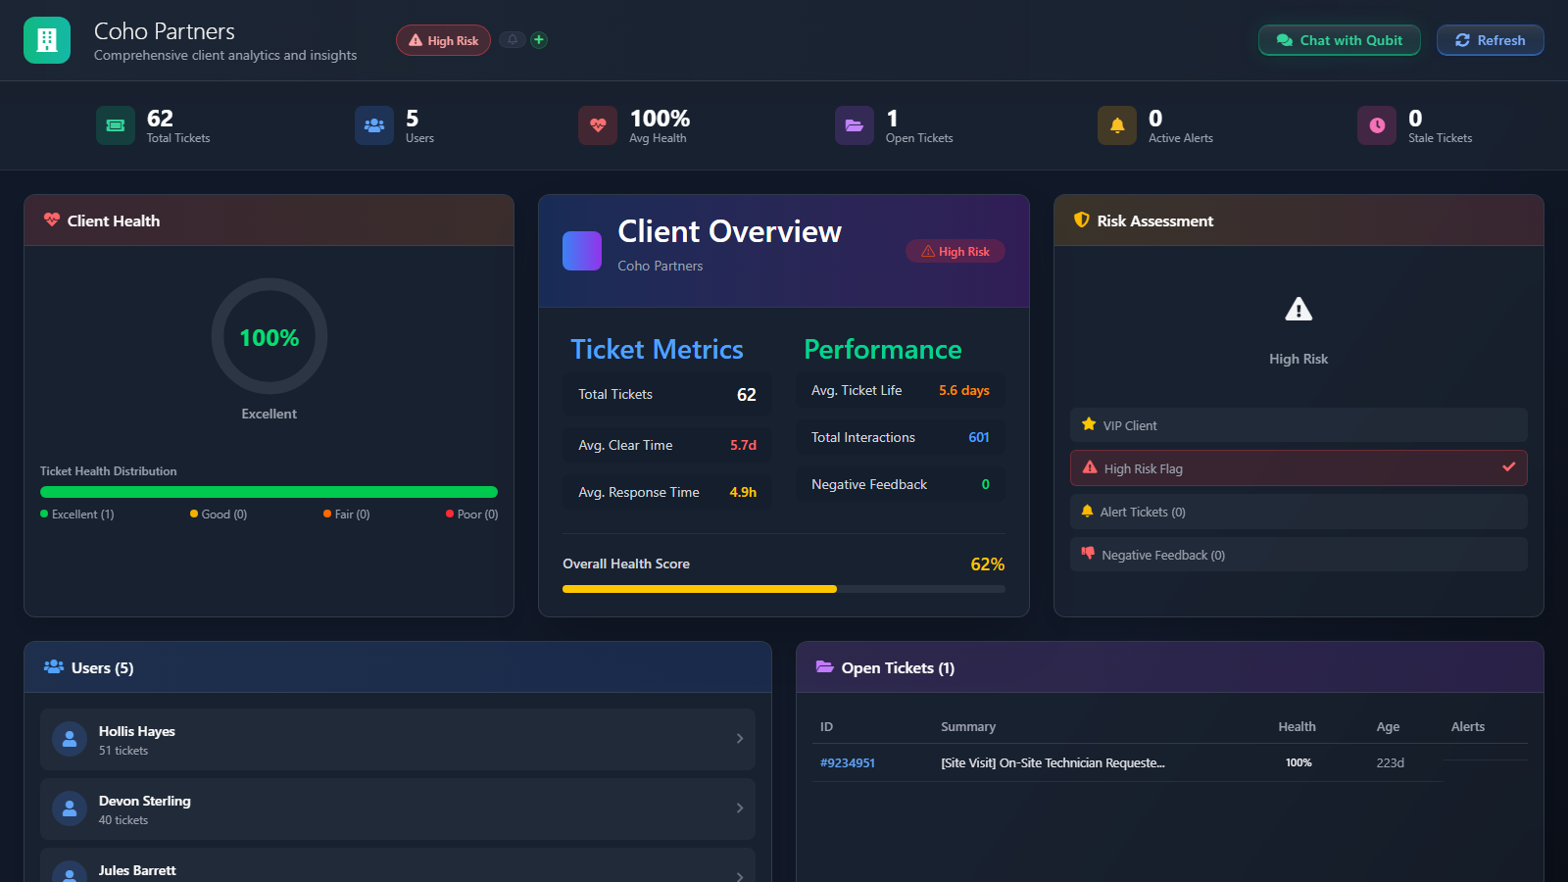1568x882 pixels.
Task: Click the Avg. Response Time 4.9h row
Action: coord(667,492)
